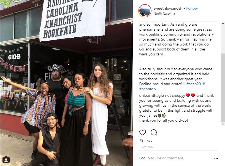Click the comments scrollbar thumb

click(x=223, y=87)
